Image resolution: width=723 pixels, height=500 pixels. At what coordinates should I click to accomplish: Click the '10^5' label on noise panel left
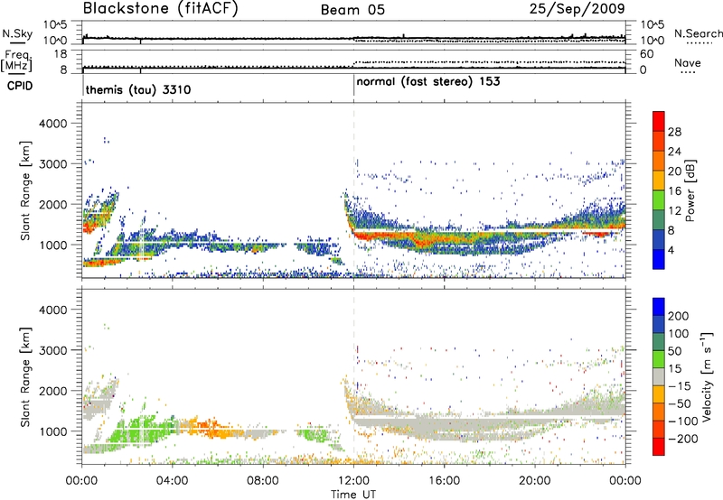pos(55,24)
